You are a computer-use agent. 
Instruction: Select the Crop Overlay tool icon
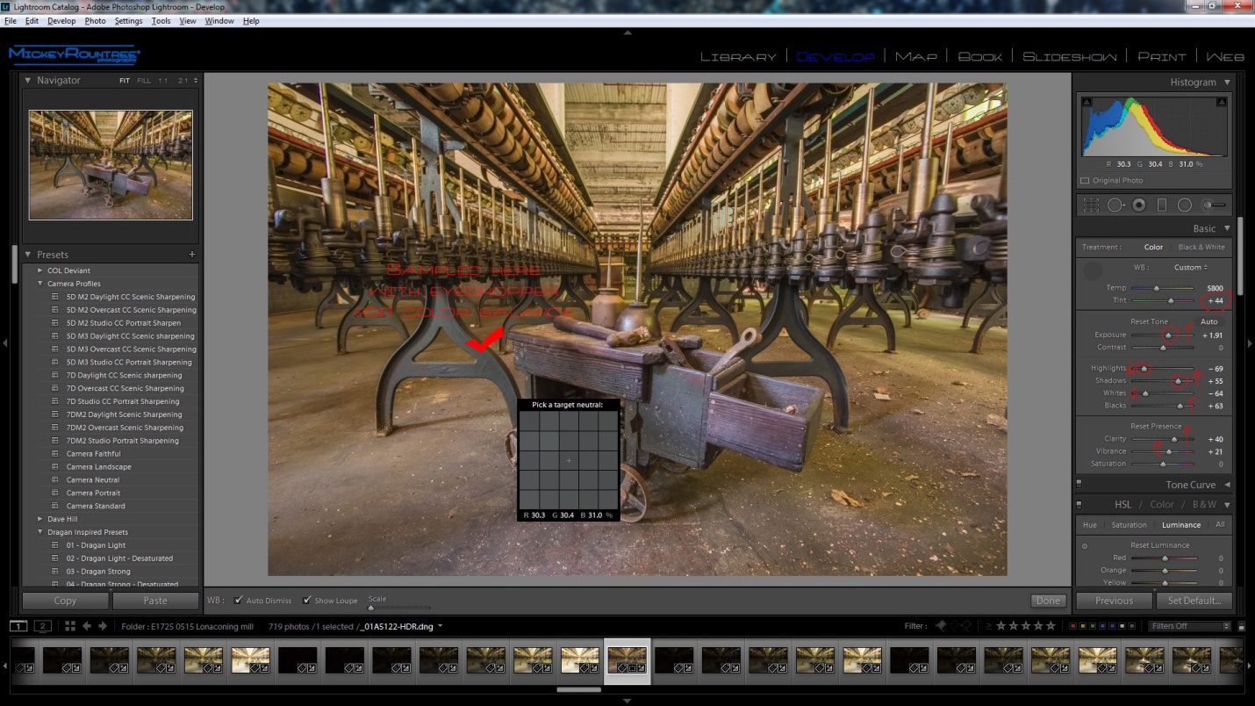pyautogui.click(x=1091, y=205)
